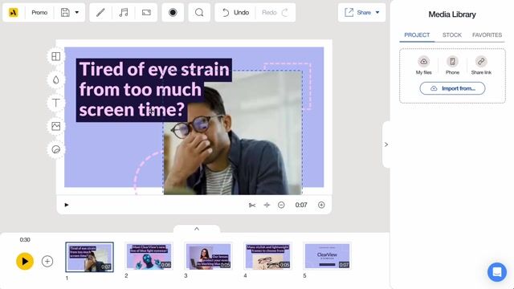Click the Share button
Image resolution: width=514 pixels, height=289 pixels.
[357, 13]
